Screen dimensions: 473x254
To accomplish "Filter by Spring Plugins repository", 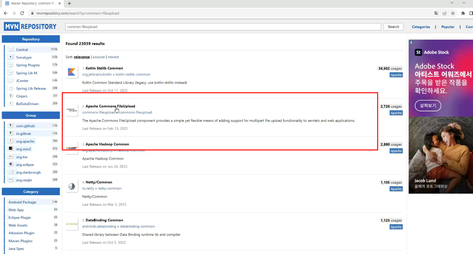I will (x=28, y=65).
